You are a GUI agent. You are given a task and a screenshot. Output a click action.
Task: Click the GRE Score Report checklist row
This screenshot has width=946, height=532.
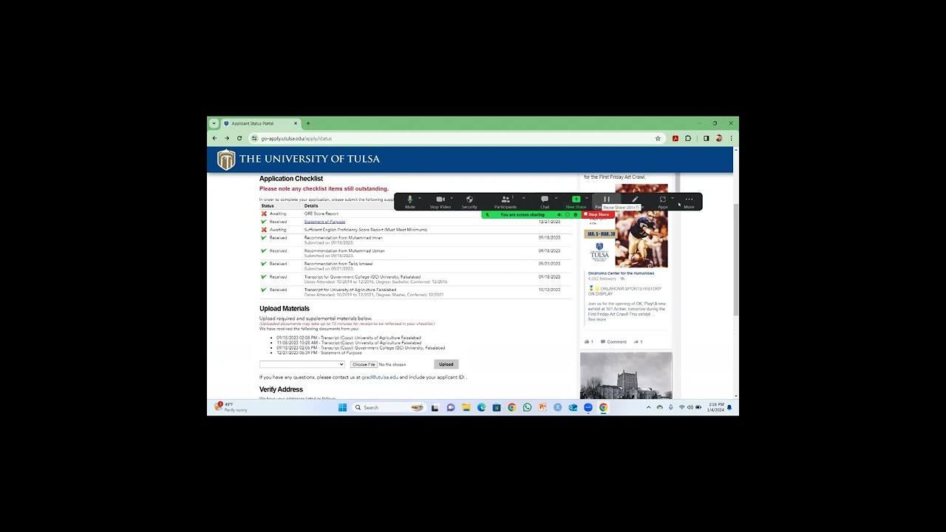pyautogui.click(x=415, y=214)
